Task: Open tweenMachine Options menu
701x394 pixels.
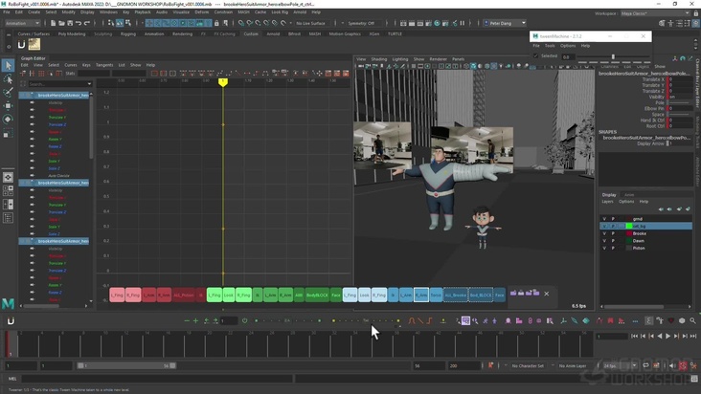Action: [x=568, y=46]
